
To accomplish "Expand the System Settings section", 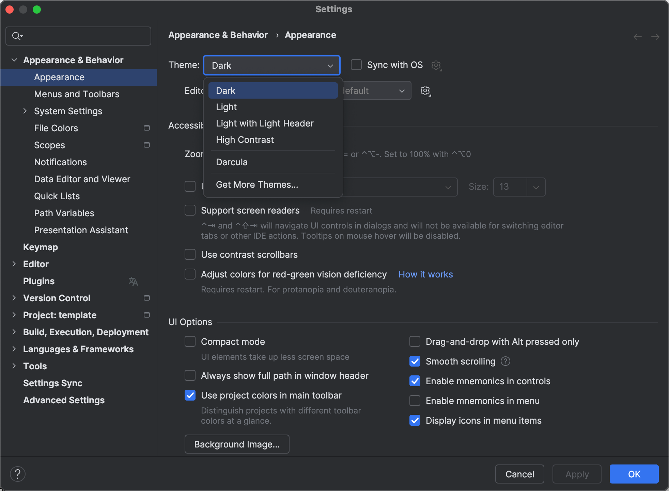I will 25,111.
